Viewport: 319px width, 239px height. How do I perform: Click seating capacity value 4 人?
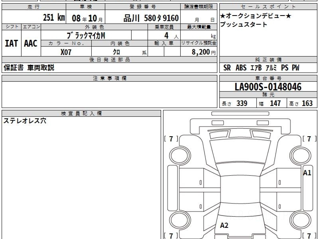point(171,36)
